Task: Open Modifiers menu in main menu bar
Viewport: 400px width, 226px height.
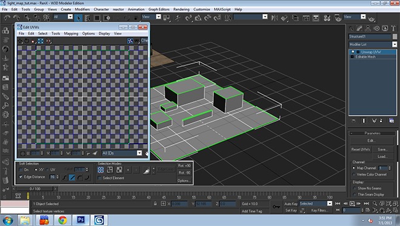Action: [x=82, y=9]
